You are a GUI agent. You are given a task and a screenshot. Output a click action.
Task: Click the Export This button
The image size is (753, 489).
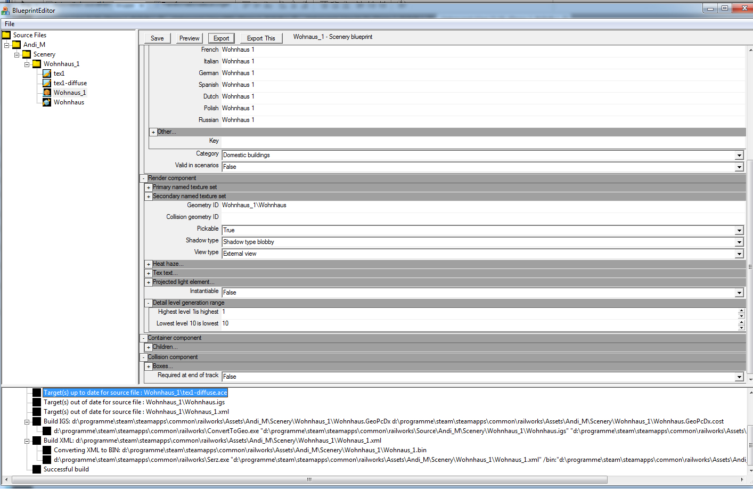(261, 38)
